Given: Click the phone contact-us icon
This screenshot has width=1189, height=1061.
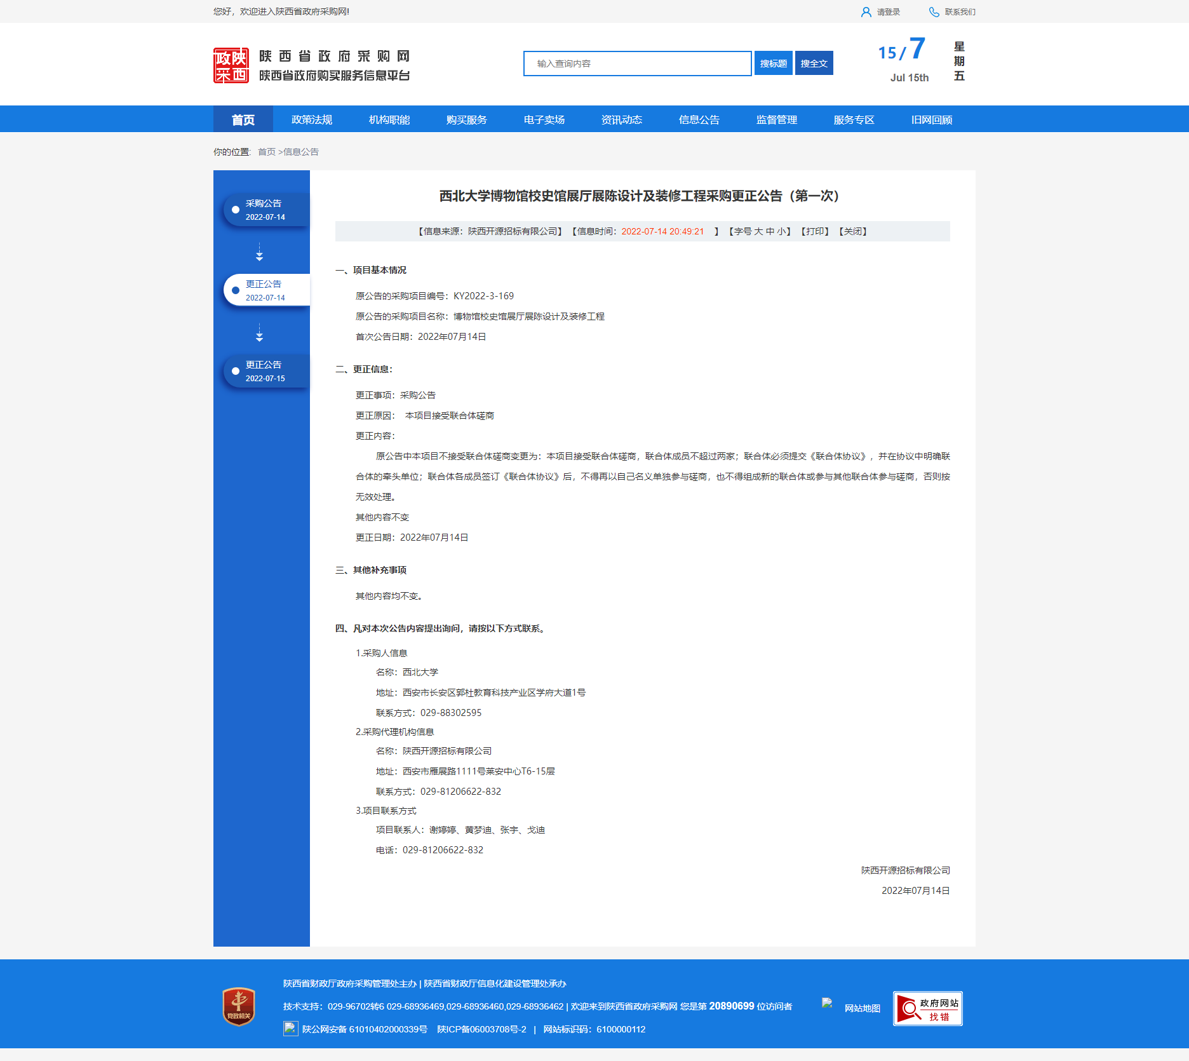Looking at the screenshot, I should tap(934, 12).
